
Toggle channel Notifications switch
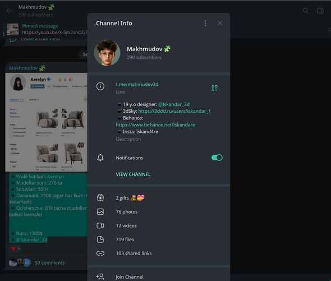tap(217, 158)
